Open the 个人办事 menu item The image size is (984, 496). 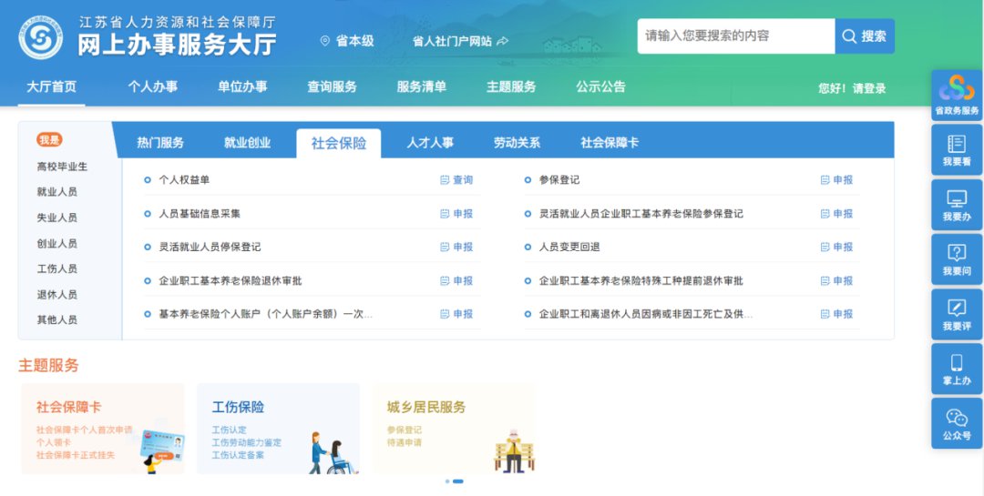[152, 87]
